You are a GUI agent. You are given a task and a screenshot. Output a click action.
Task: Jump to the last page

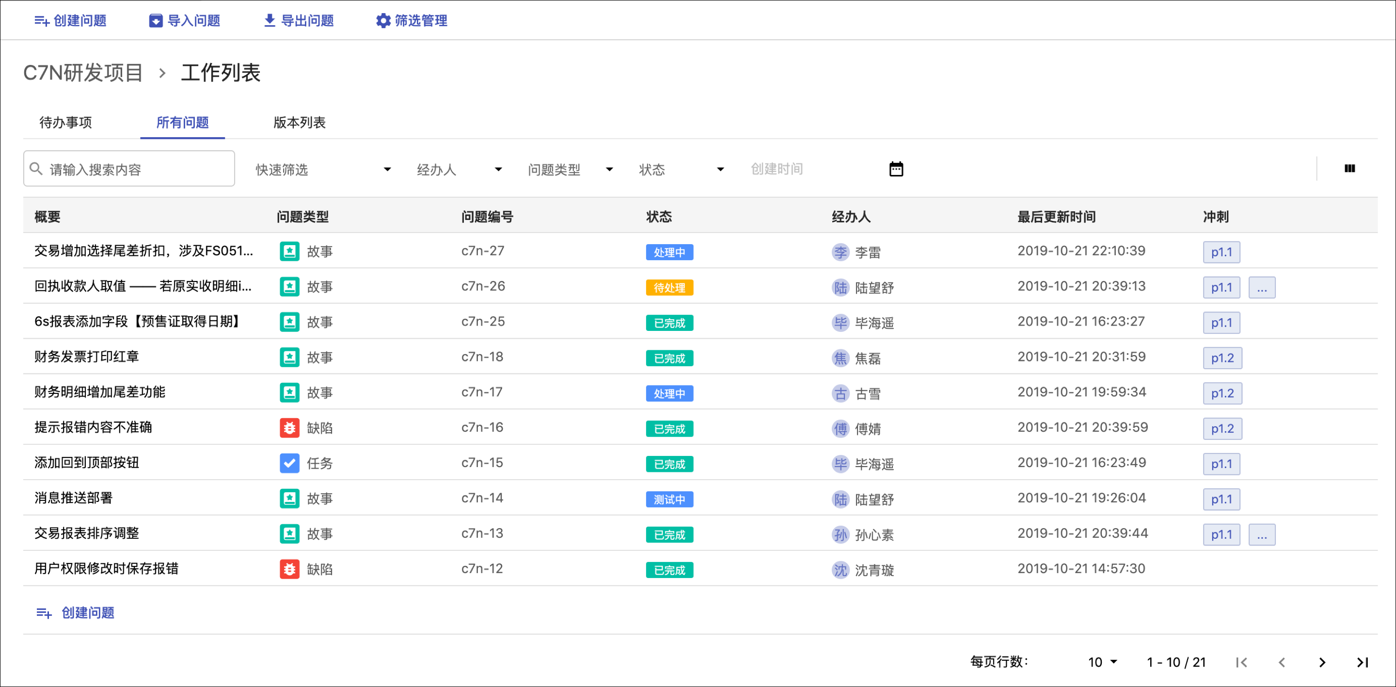[x=1363, y=662]
